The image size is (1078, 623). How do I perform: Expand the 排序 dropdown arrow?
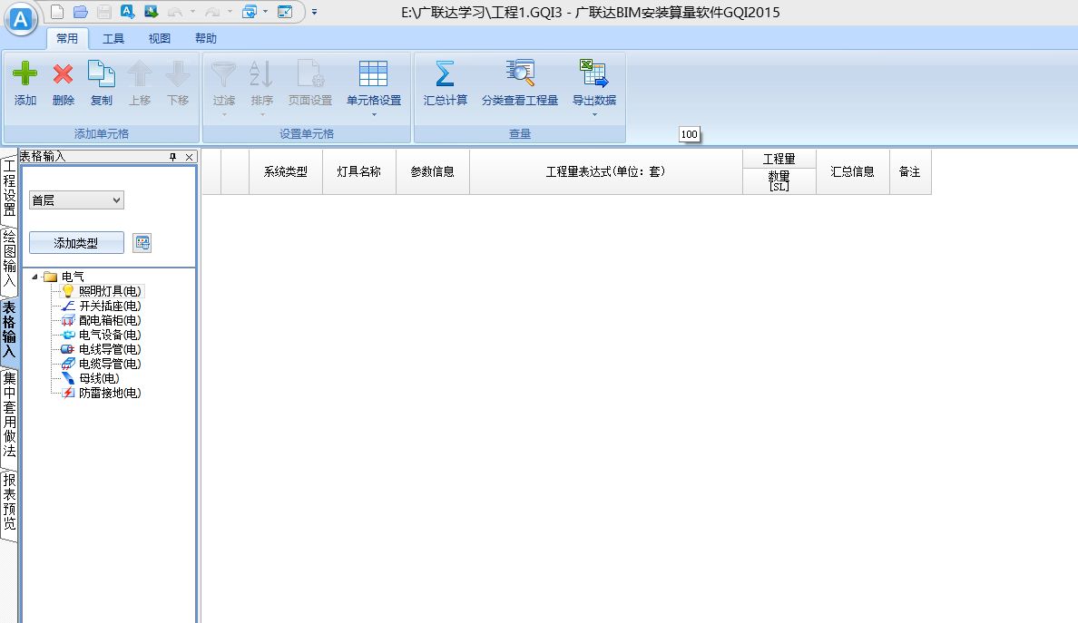(x=262, y=114)
